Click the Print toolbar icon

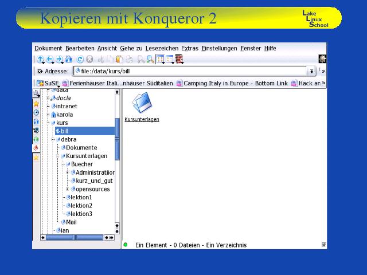point(130,60)
